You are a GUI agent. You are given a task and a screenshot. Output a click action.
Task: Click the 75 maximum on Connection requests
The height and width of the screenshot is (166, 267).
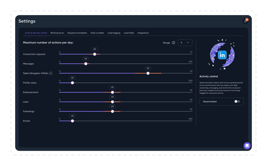191,52
